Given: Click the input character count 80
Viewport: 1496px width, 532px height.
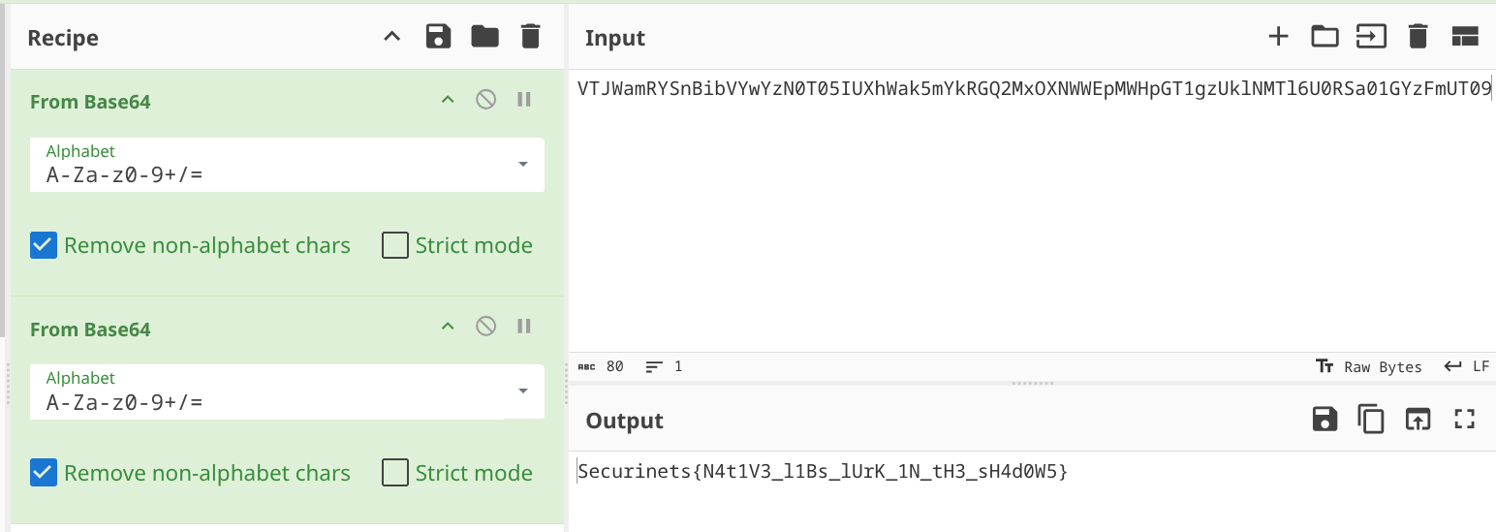Looking at the screenshot, I should (601, 366).
